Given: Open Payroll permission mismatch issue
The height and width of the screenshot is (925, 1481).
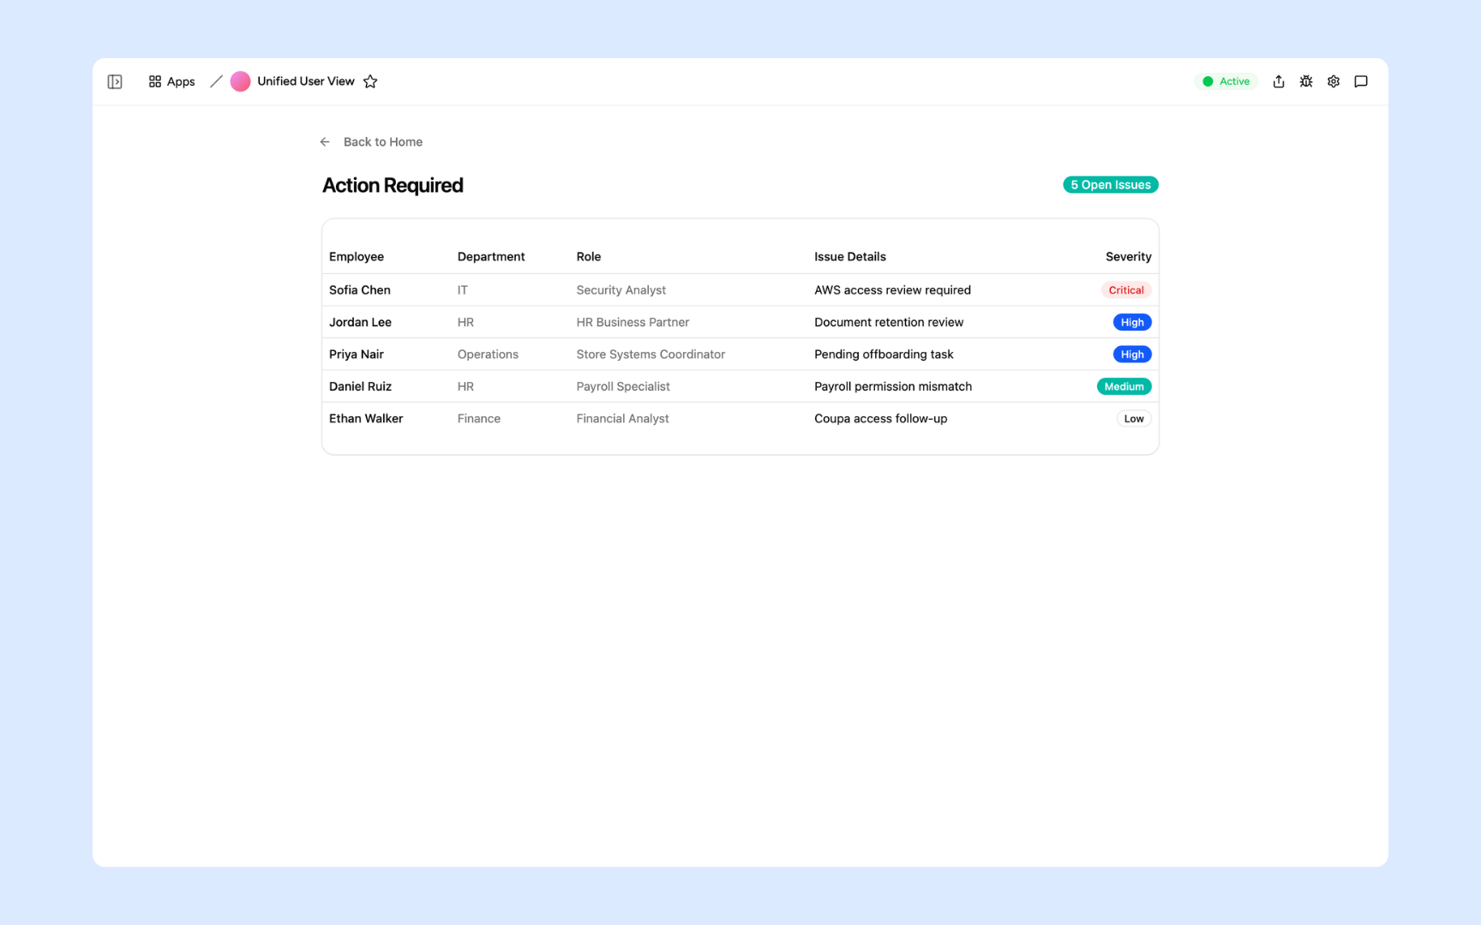Looking at the screenshot, I should pos(893,387).
